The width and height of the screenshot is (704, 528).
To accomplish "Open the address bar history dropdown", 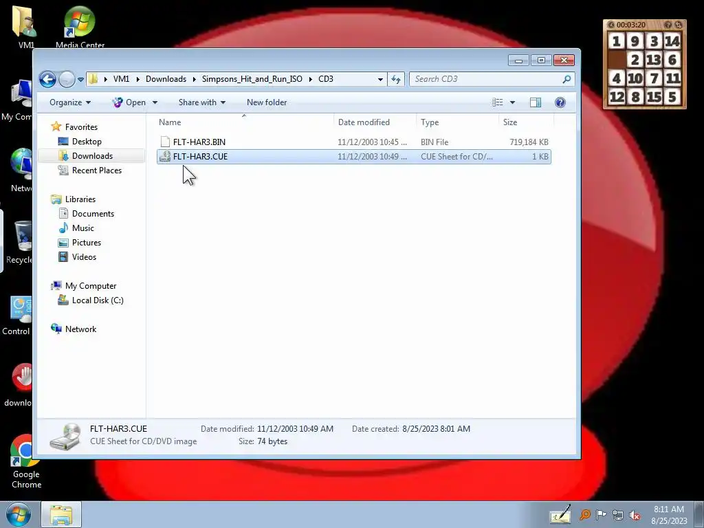I will (380, 79).
